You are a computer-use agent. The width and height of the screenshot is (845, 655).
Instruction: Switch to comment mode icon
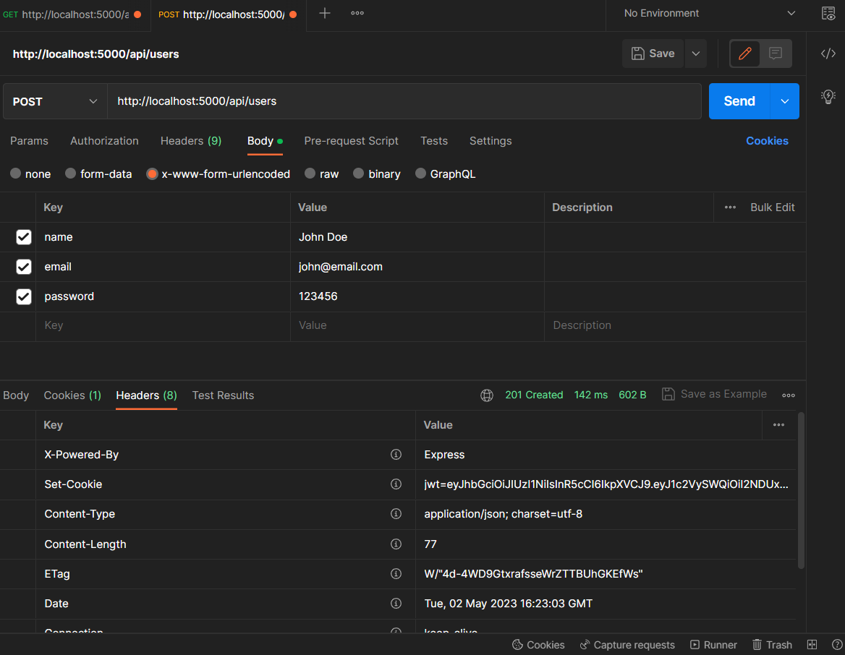click(776, 53)
